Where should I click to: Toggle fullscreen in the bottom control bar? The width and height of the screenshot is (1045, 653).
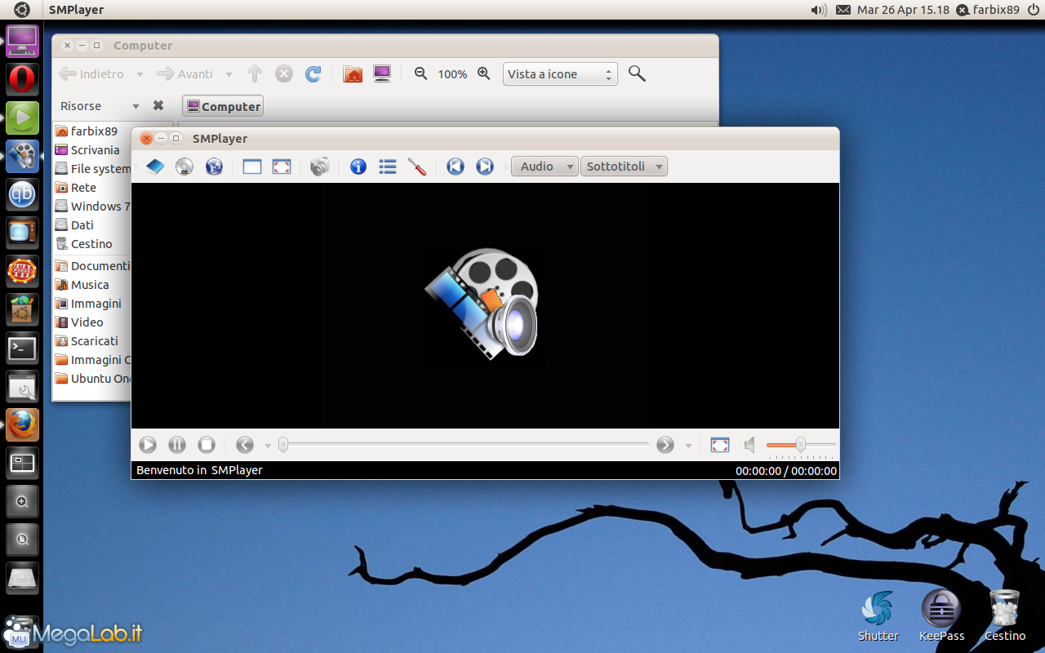(x=720, y=445)
